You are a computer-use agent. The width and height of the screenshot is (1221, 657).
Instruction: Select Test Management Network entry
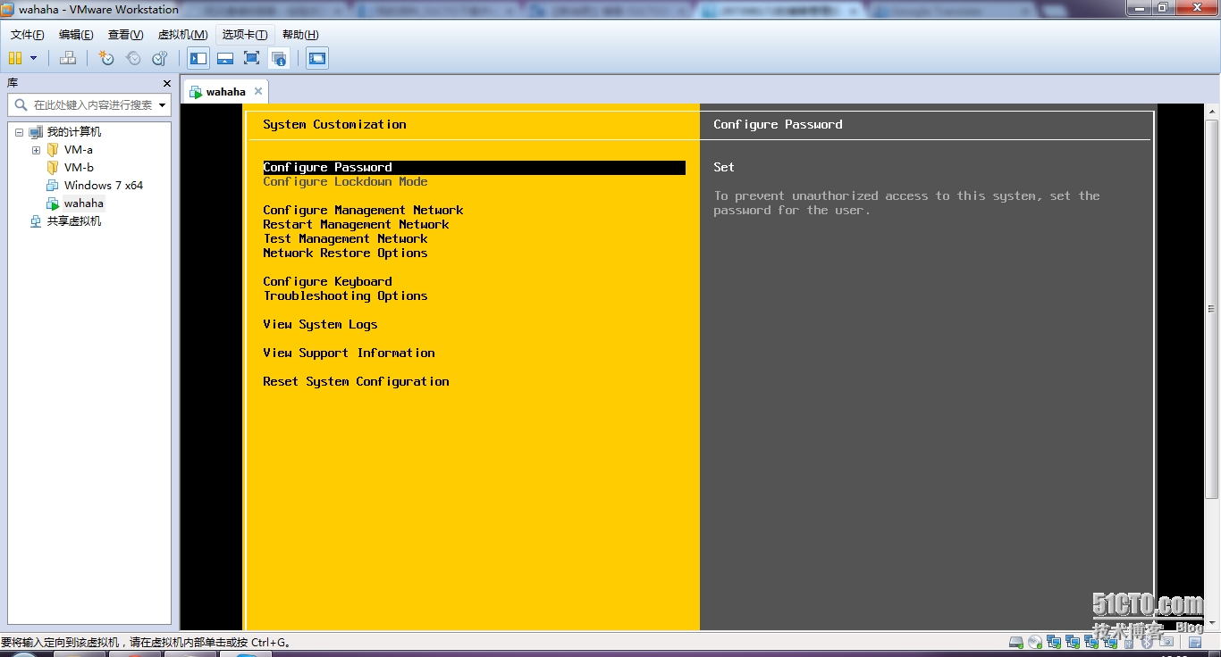click(x=345, y=239)
